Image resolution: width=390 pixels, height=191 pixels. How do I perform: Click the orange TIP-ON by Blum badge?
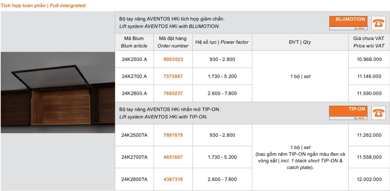348,113
